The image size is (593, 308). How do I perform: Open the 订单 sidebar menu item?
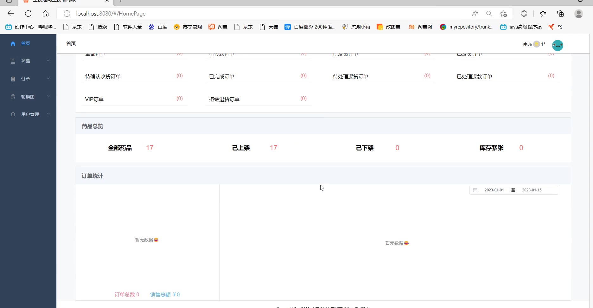[28, 79]
